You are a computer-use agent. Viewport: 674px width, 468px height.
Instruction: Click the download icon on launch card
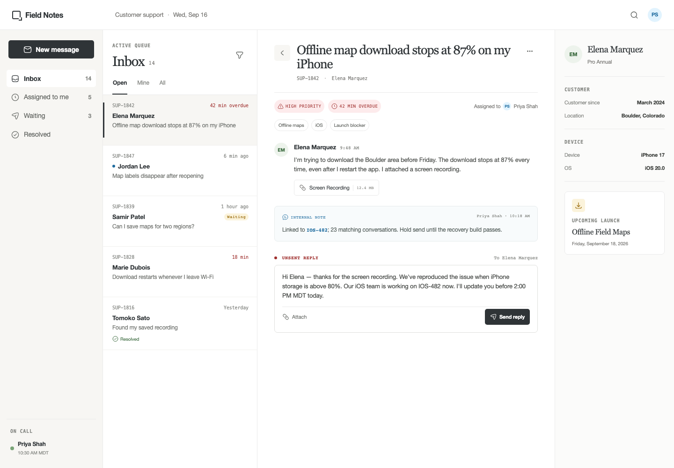pos(579,205)
